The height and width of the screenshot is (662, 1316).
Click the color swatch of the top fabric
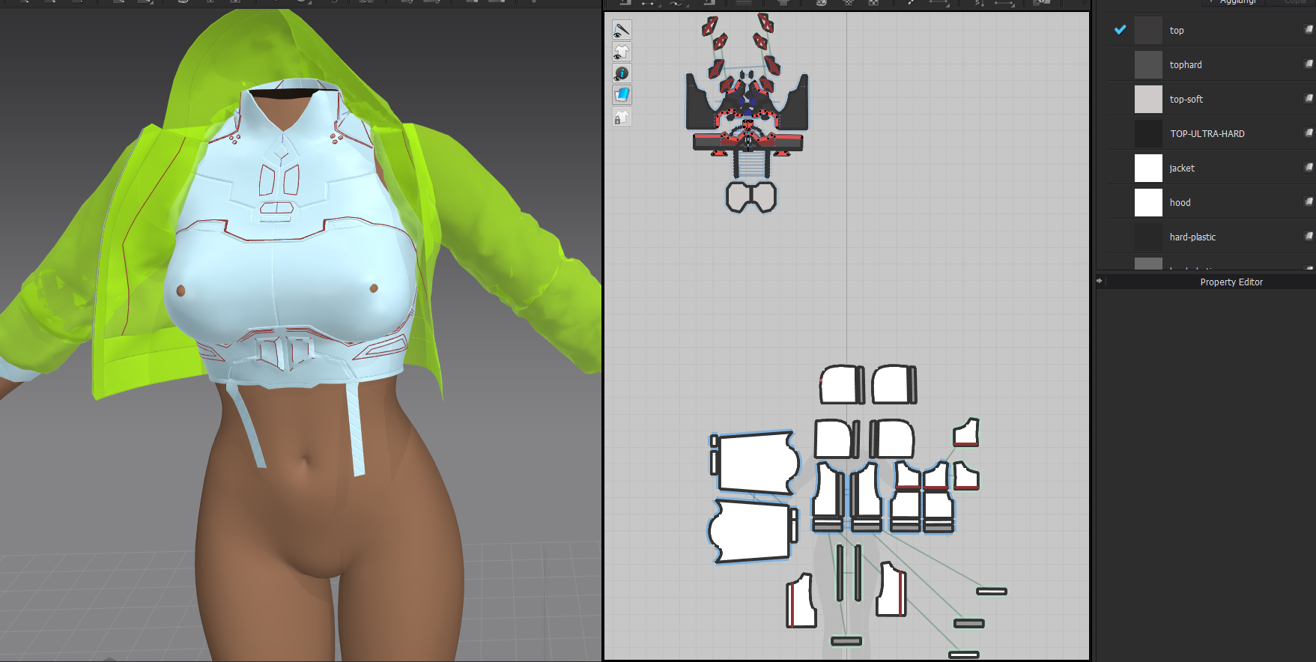coord(1148,30)
